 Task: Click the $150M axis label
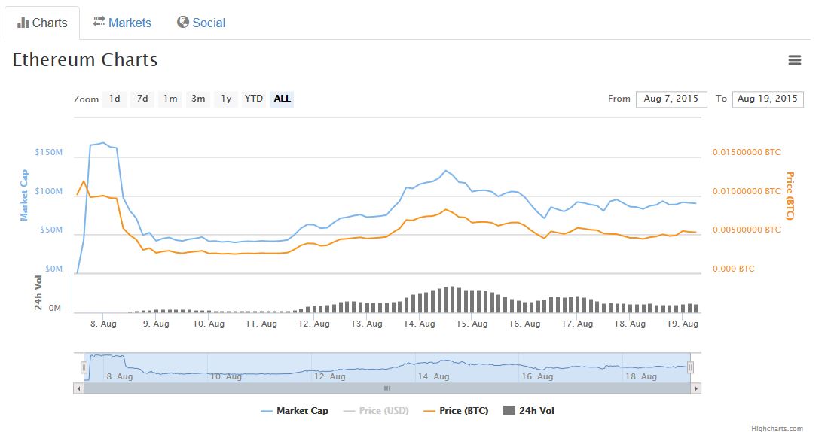48,152
